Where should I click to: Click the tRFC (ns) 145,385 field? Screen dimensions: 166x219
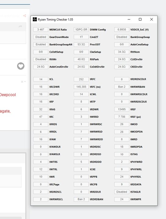click(x=81, y=87)
